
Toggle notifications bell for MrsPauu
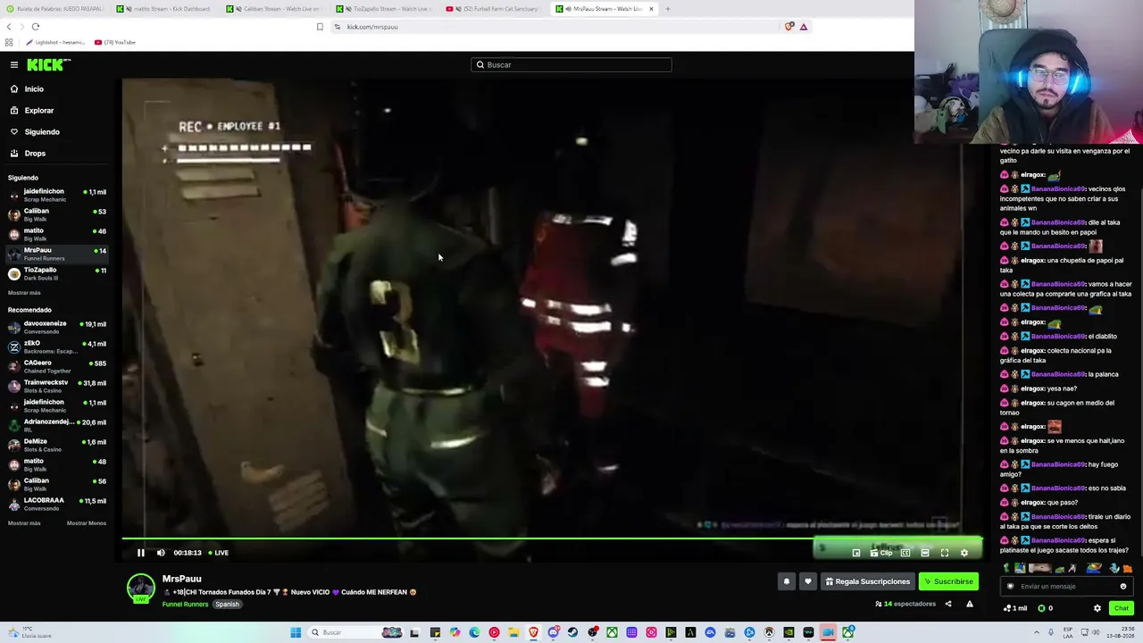click(x=787, y=581)
